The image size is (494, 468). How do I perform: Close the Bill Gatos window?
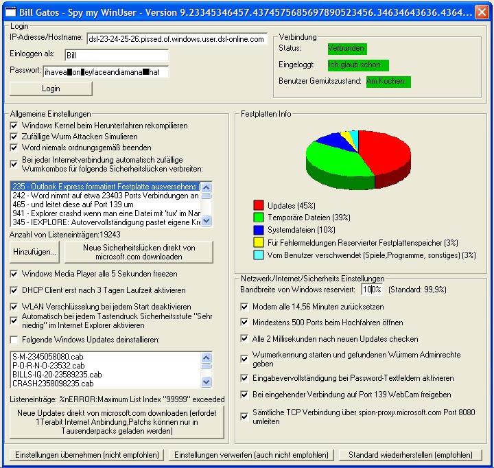tap(482, 12)
